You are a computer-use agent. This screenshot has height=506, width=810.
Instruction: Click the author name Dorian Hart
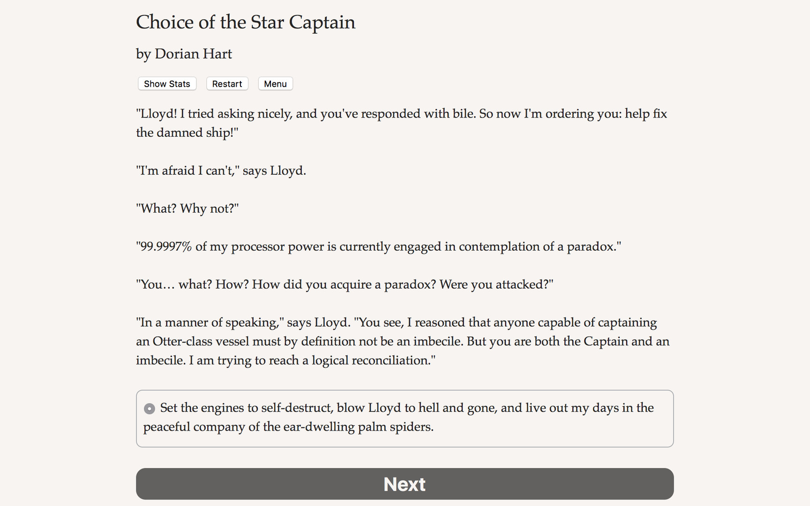pos(184,54)
